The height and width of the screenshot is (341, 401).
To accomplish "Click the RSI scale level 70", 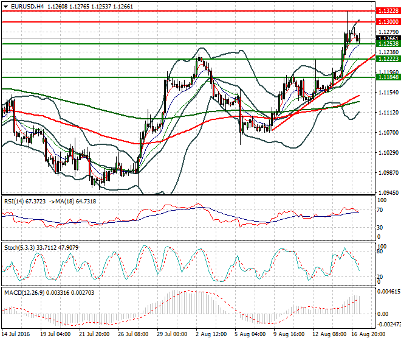I will pyautogui.click(x=380, y=210).
